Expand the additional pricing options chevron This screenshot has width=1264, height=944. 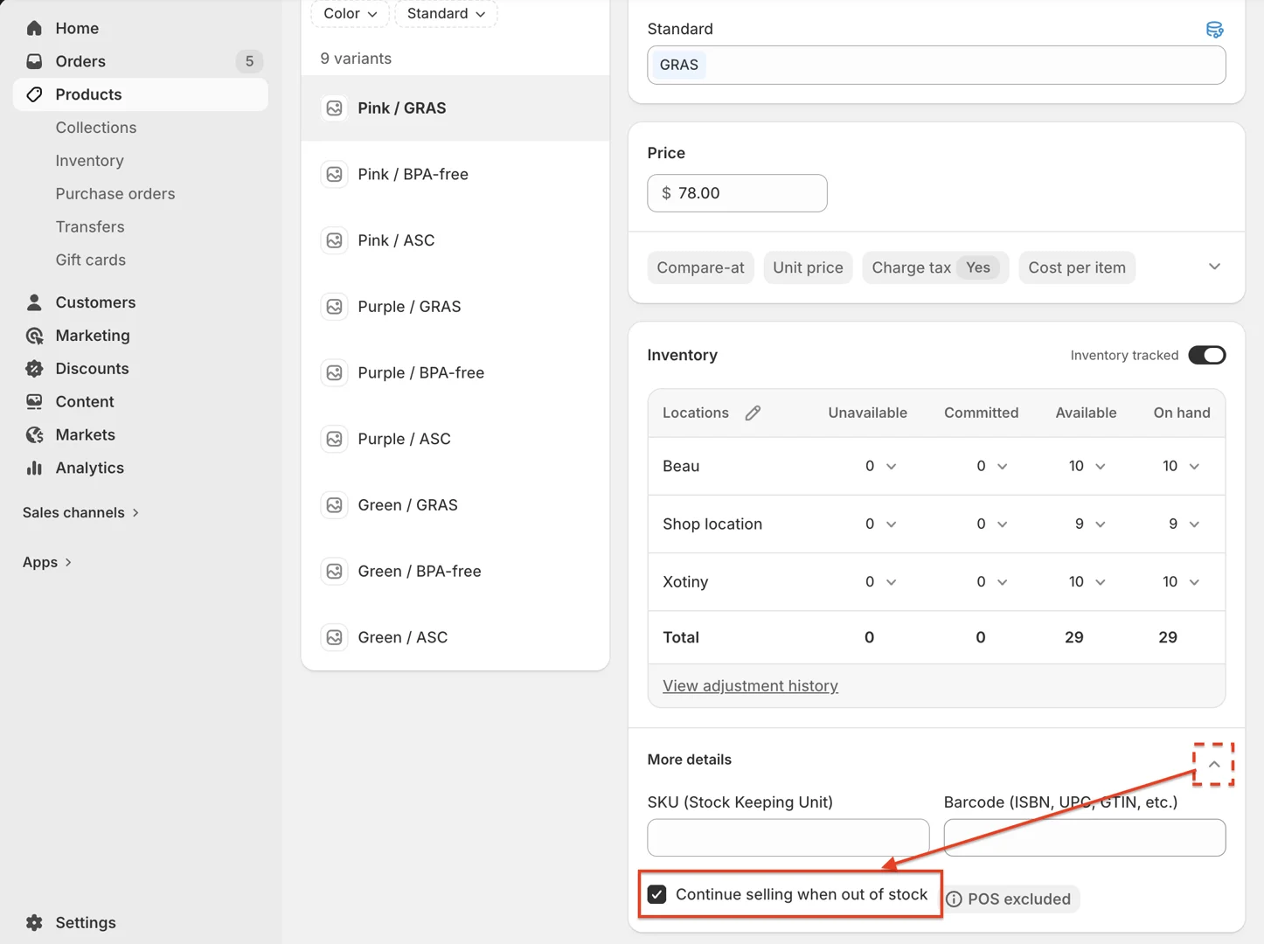point(1213,267)
